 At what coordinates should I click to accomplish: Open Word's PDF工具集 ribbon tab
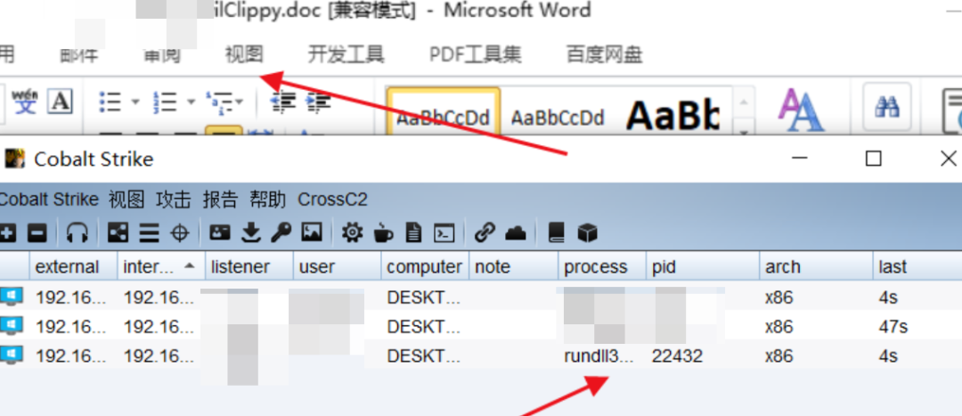[x=476, y=54]
